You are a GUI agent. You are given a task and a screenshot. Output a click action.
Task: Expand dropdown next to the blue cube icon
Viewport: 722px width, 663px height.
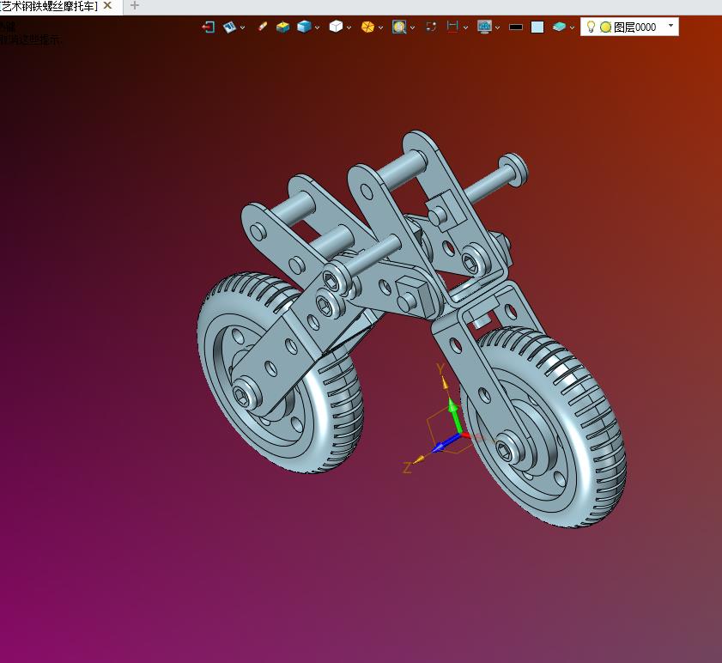pyautogui.click(x=318, y=27)
